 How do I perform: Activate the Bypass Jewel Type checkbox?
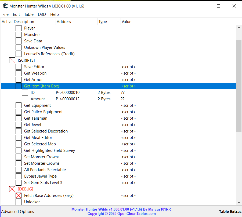click(x=19, y=176)
